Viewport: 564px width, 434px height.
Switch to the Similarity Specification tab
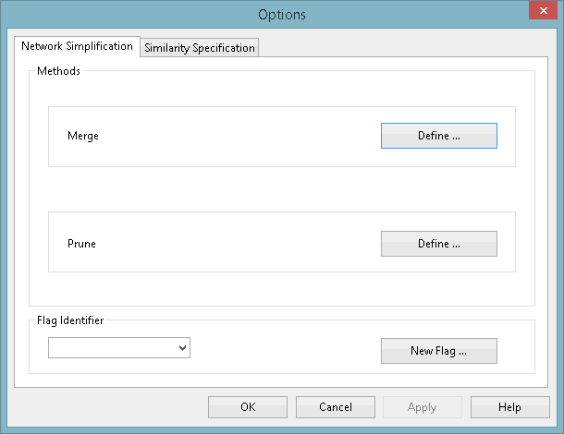click(x=200, y=48)
